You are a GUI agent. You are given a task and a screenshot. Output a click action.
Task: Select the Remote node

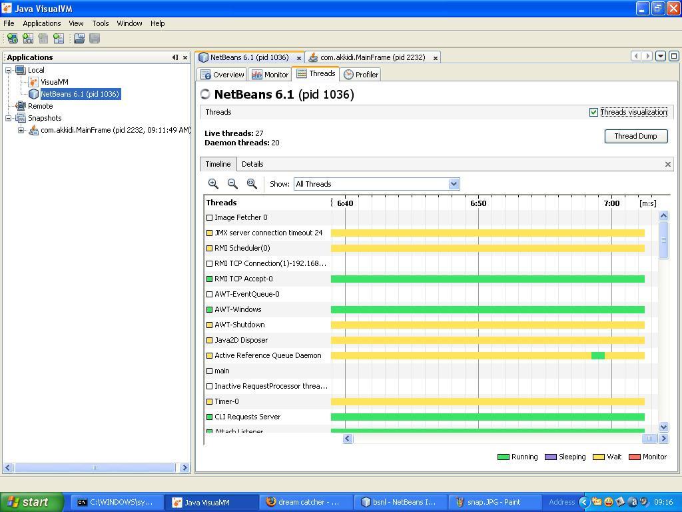coord(41,106)
